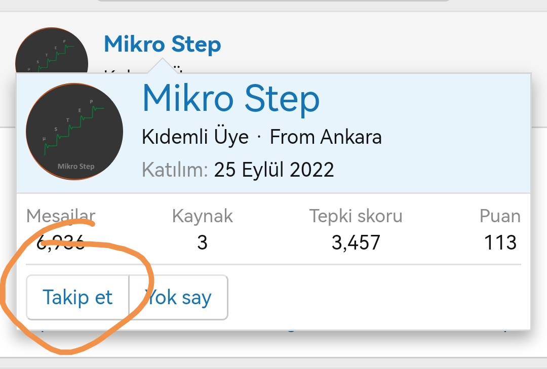Click the Katılım label
547x369 pixels.
coord(175,170)
